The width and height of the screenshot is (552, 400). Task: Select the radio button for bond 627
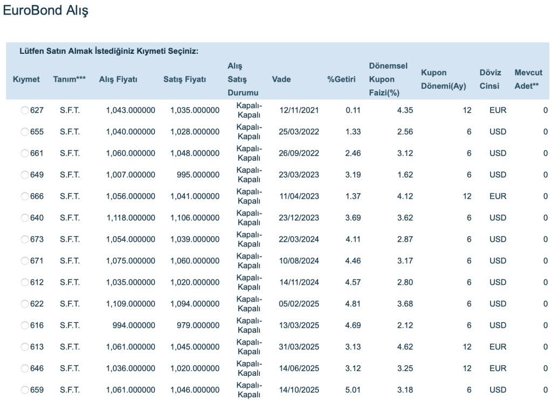coord(25,110)
